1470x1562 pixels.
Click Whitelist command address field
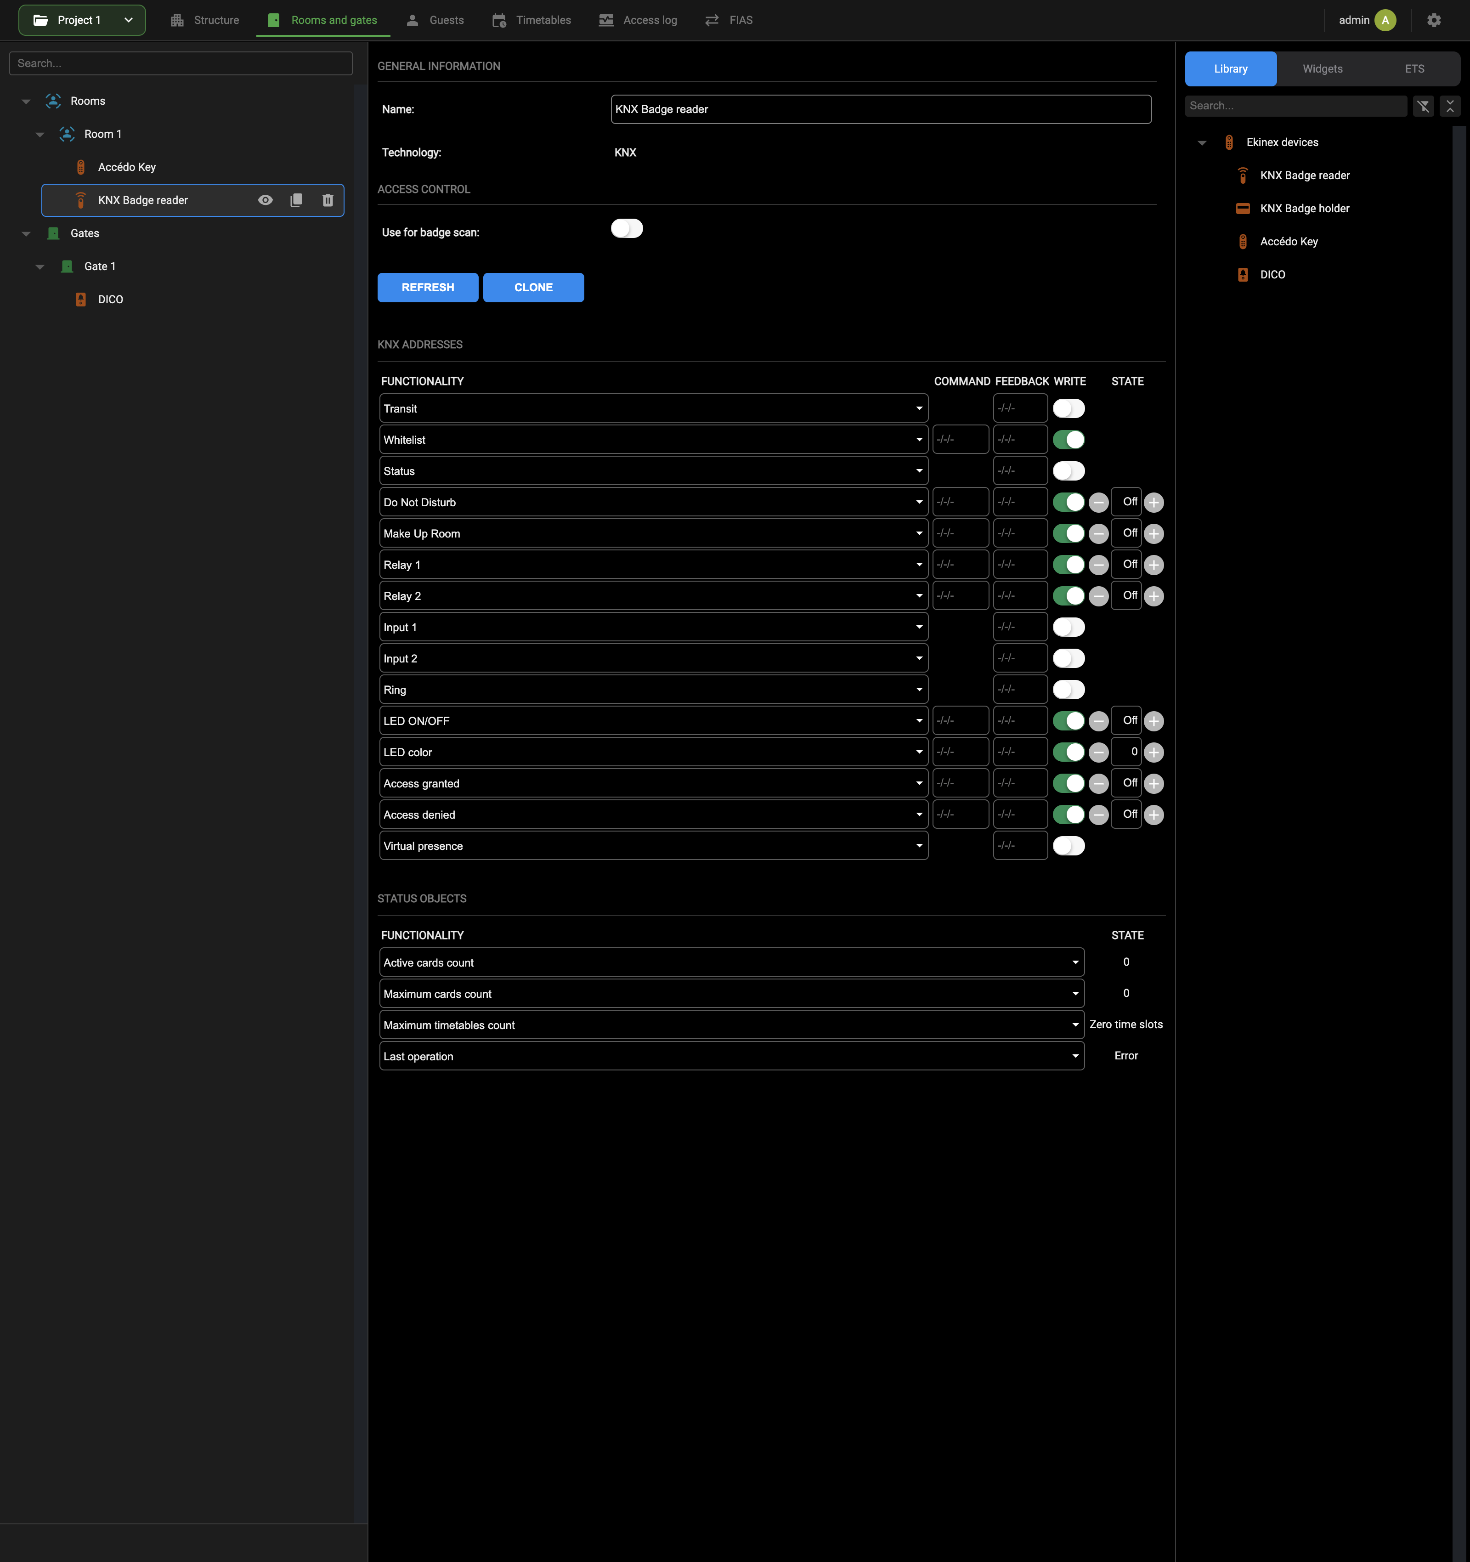(960, 440)
